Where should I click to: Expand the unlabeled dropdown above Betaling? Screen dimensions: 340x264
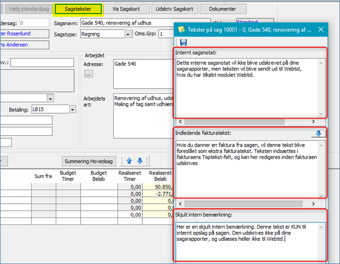tap(50, 98)
